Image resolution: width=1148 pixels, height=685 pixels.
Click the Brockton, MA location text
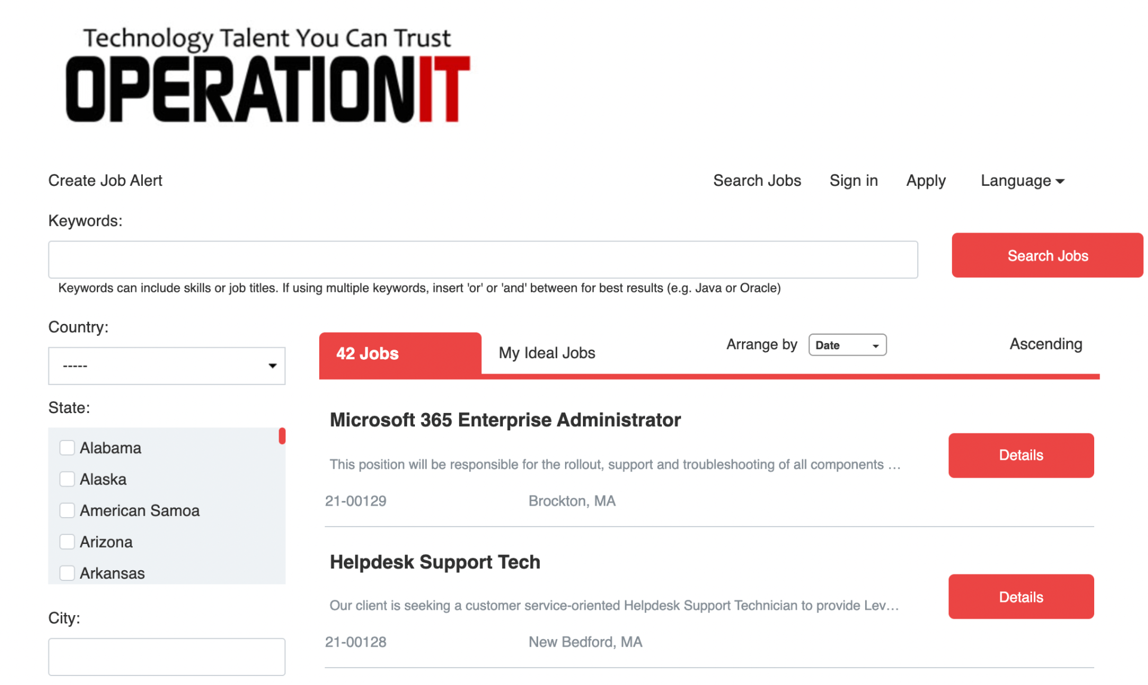point(572,501)
